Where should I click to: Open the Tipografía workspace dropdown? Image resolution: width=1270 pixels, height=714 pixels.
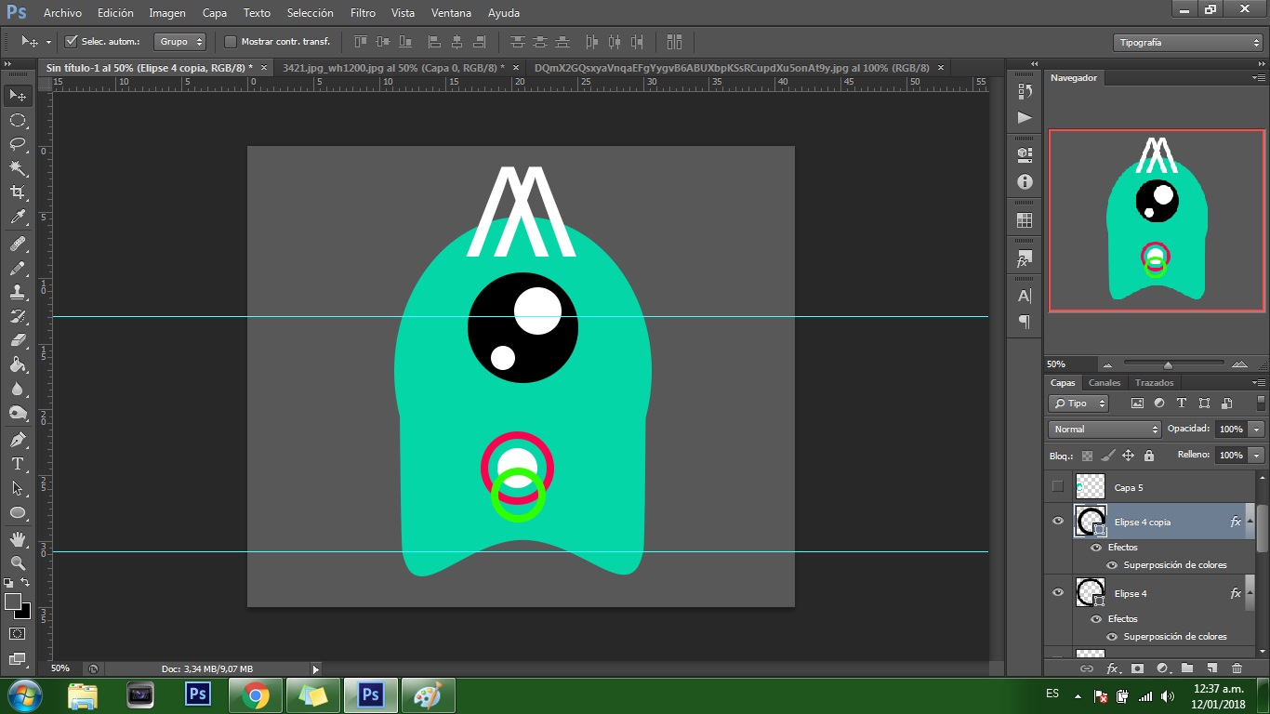[1187, 43]
